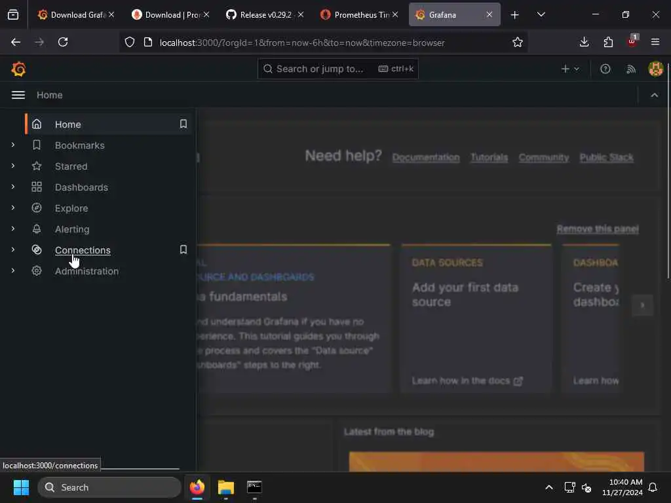The width and height of the screenshot is (671, 503).
Task: Click Home breadcrumb in the top bar
Action: (50, 95)
